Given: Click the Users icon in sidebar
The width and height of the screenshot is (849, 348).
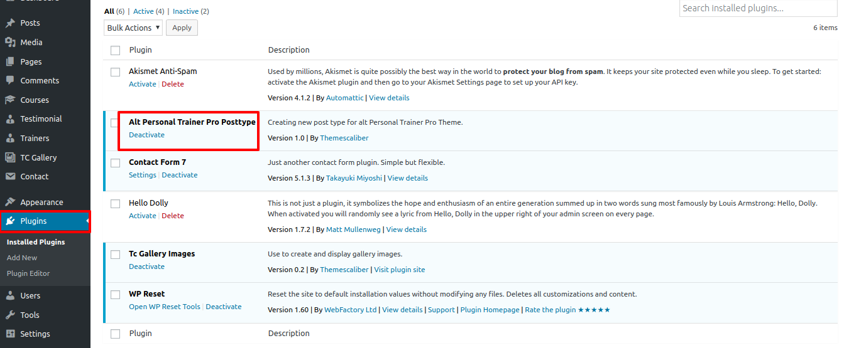Looking at the screenshot, I should click(x=10, y=296).
